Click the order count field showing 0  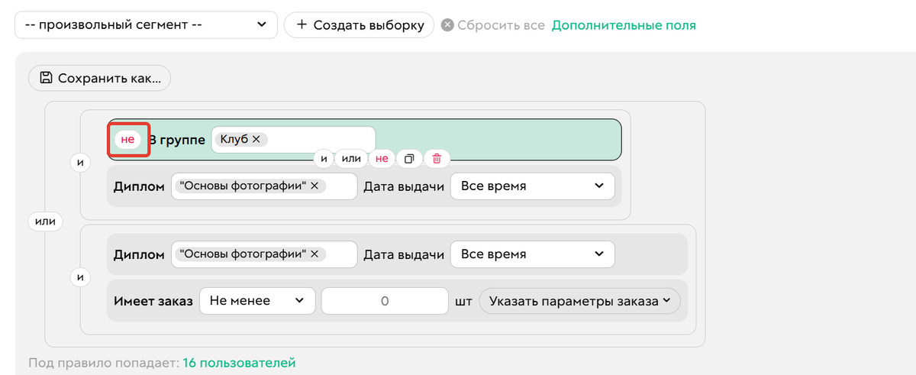[x=385, y=301]
